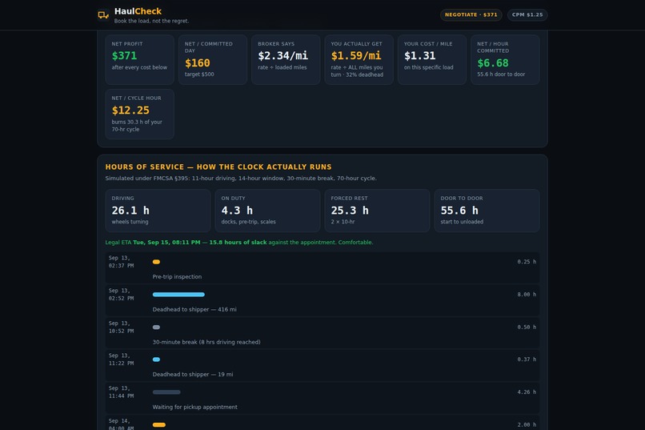The width and height of the screenshot is (645, 430).
Task: Click the orange Pre-trip inspection duration bar
Action: click(156, 262)
